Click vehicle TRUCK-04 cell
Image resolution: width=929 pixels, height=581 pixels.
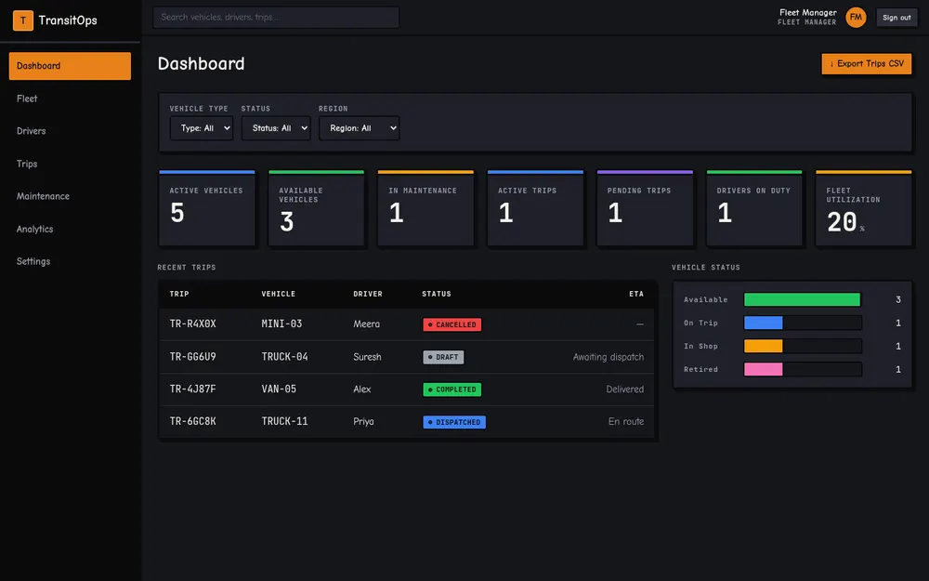pos(284,357)
